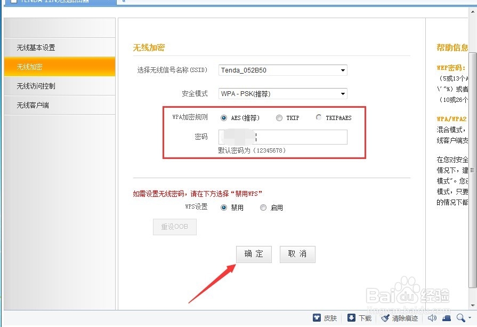The image size is (477, 327).
Task: Open the zoom level dropdown arrow
Action: coord(470,317)
